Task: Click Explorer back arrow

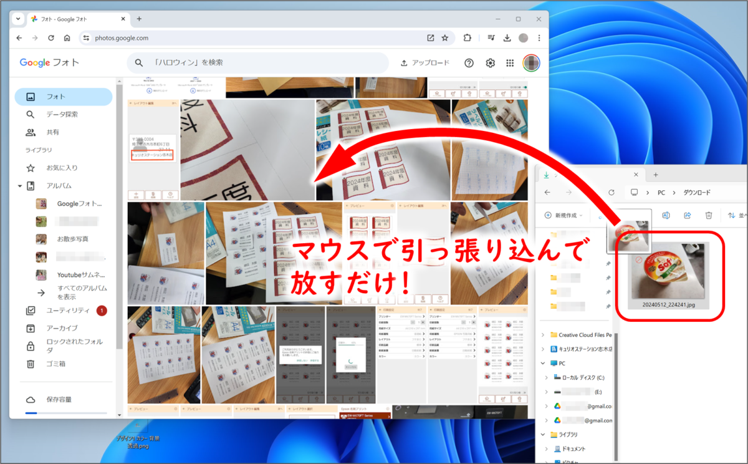Action: (x=547, y=193)
